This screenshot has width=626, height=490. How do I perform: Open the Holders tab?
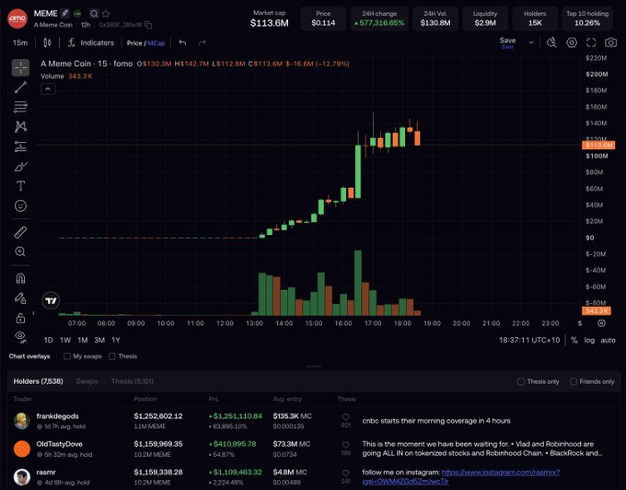pyautogui.click(x=39, y=381)
